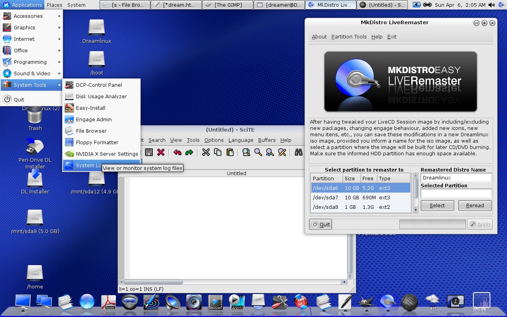
Task: Click the clock showing Sun Apr 6
Action: [459, 5]
